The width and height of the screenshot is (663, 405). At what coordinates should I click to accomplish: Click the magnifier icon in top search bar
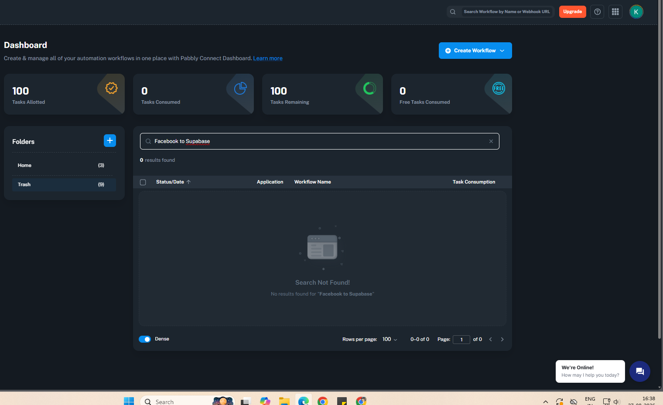453,12
